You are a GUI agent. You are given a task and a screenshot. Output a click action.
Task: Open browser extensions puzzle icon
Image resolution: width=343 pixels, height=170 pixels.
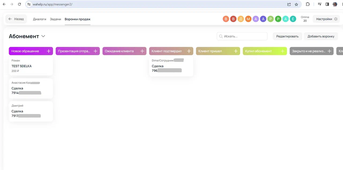click(308, 4)
